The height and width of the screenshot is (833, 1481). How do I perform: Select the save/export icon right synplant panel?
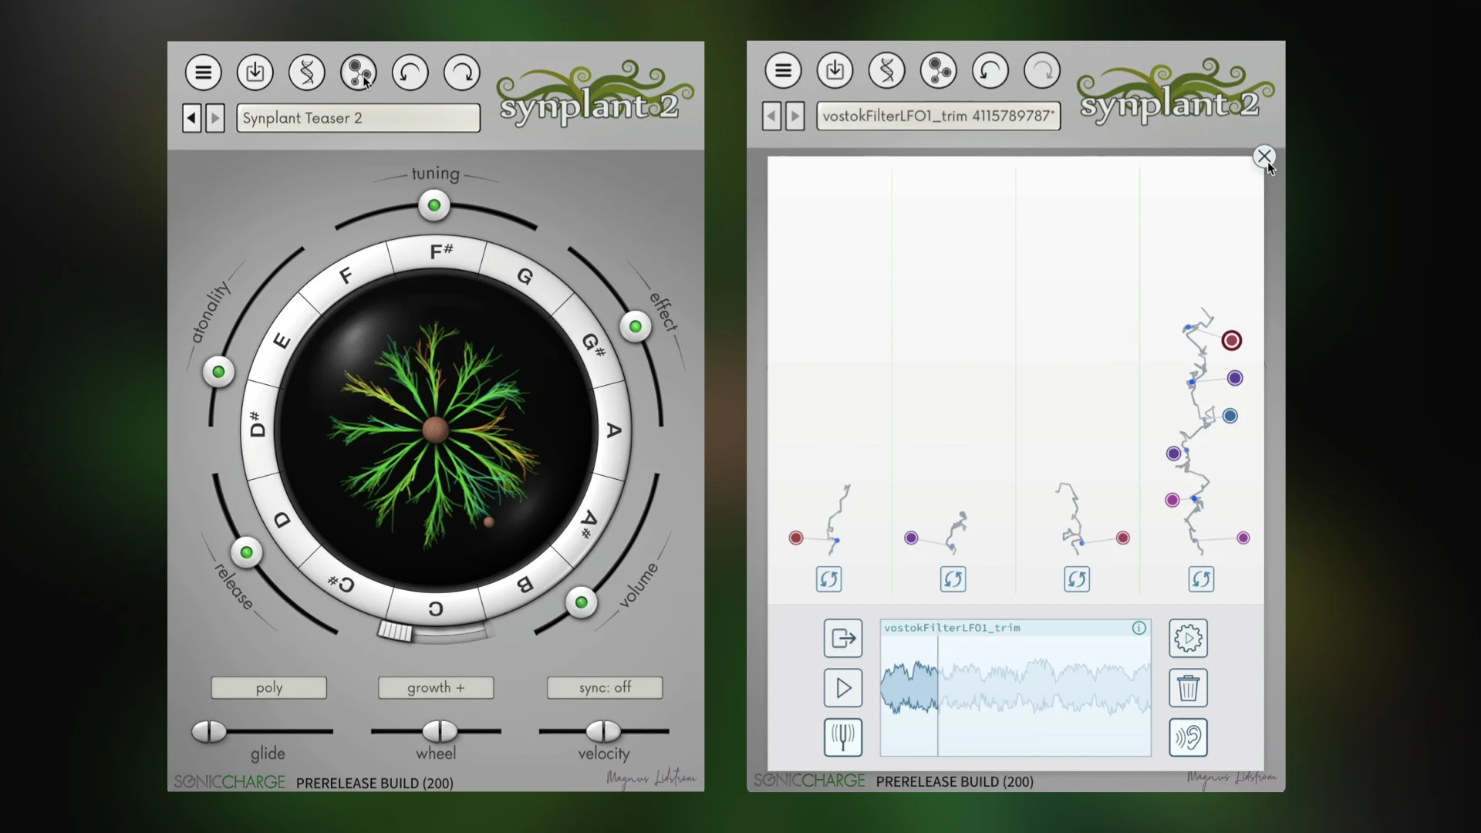pyautogui.click(x=834, y=70)
